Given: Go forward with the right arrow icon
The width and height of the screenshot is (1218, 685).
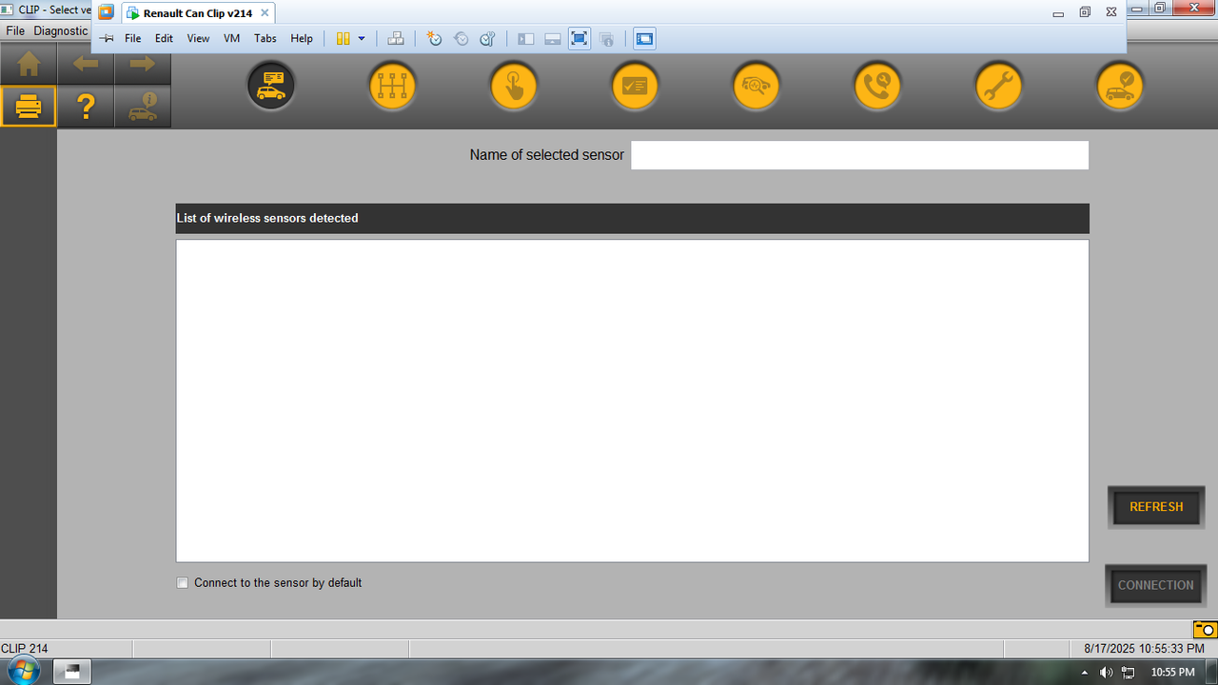Looking at the screenshot, I should click(x=143, y=66).
